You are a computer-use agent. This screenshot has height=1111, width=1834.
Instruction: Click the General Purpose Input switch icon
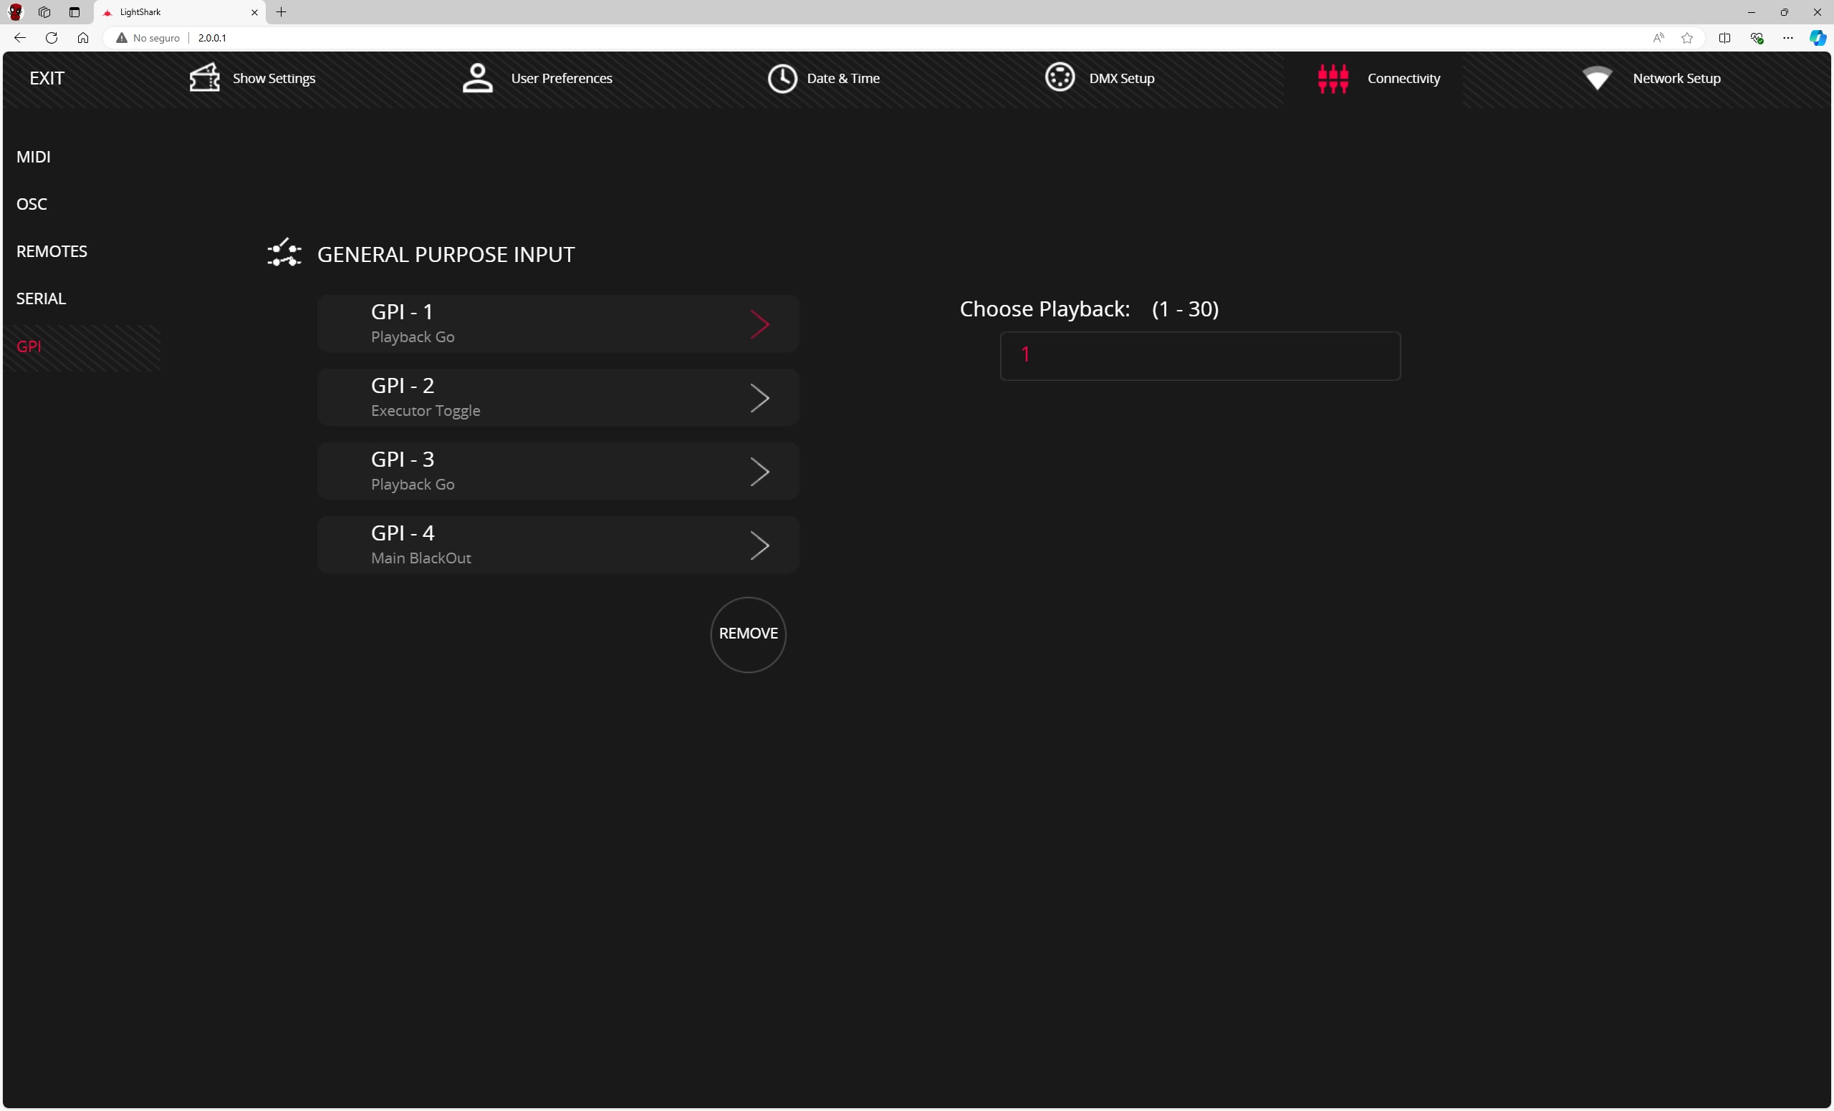tap(284, 253)
